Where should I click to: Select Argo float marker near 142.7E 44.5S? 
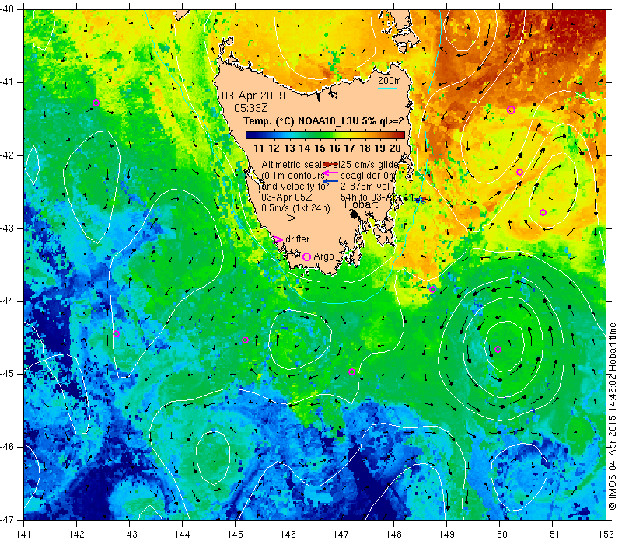116,334
